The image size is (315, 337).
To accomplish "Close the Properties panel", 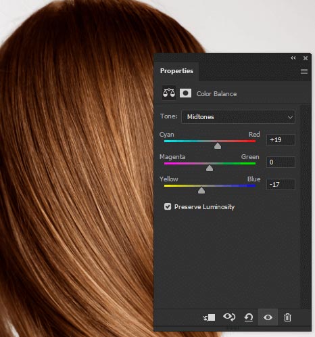I will 306,58.
